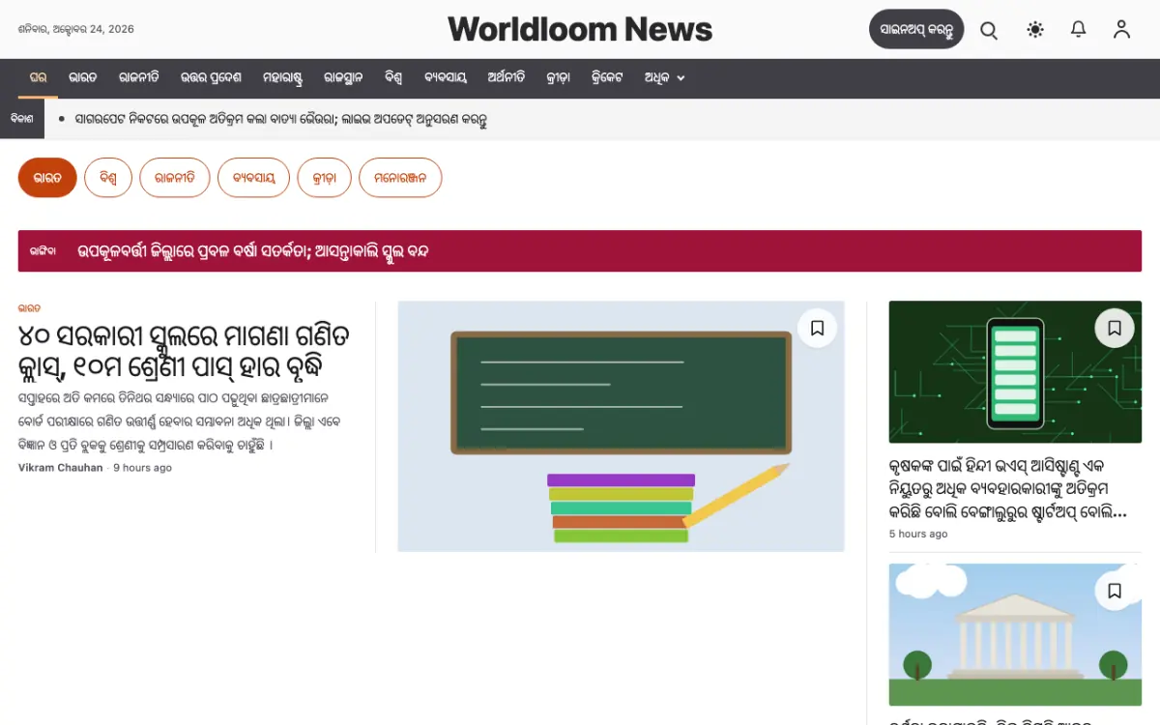Image resolution: width=1160 pixels, height=725 pixels.
Task: Open the ମହାରାଷ୍ଟ୍ର navigation item
Action: (282, 77)
